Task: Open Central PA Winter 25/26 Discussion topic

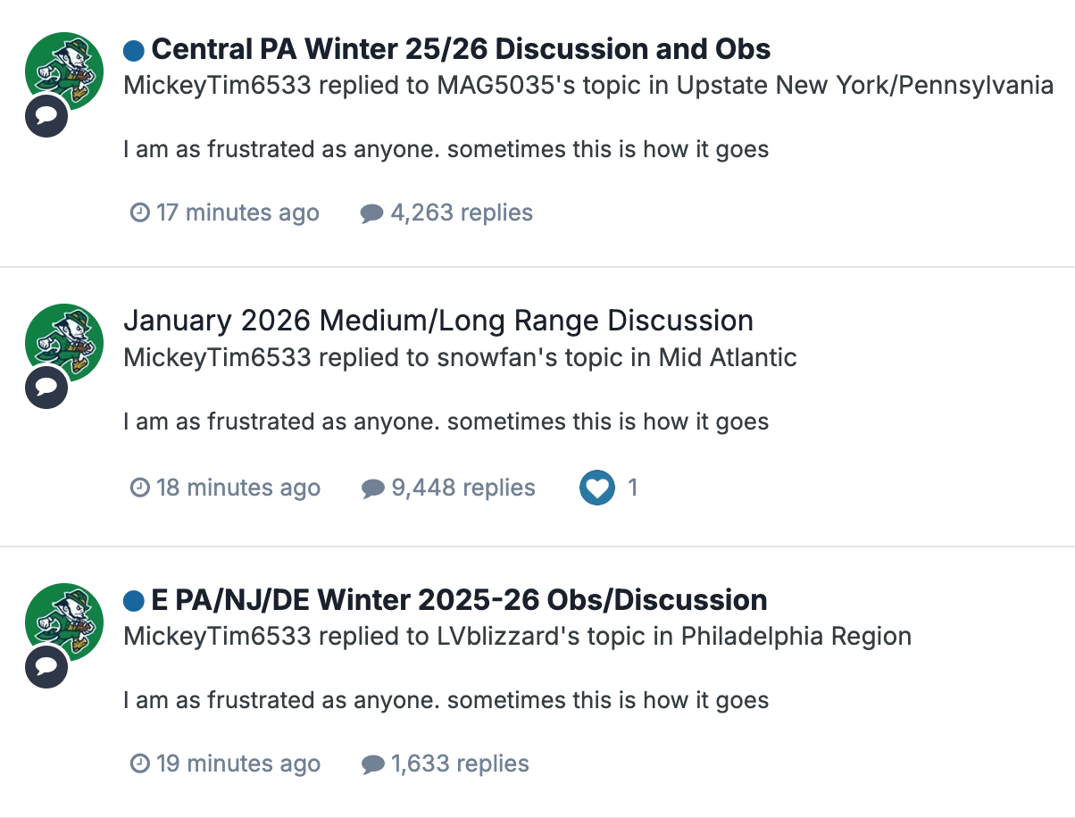Action: (461, 49)
